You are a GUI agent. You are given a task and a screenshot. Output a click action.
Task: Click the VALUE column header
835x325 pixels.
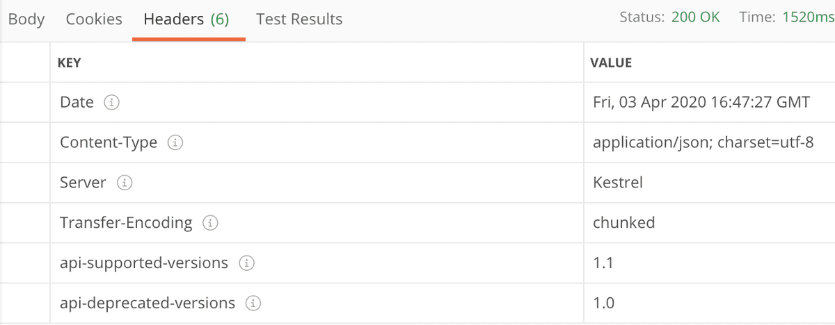point(611,63)
